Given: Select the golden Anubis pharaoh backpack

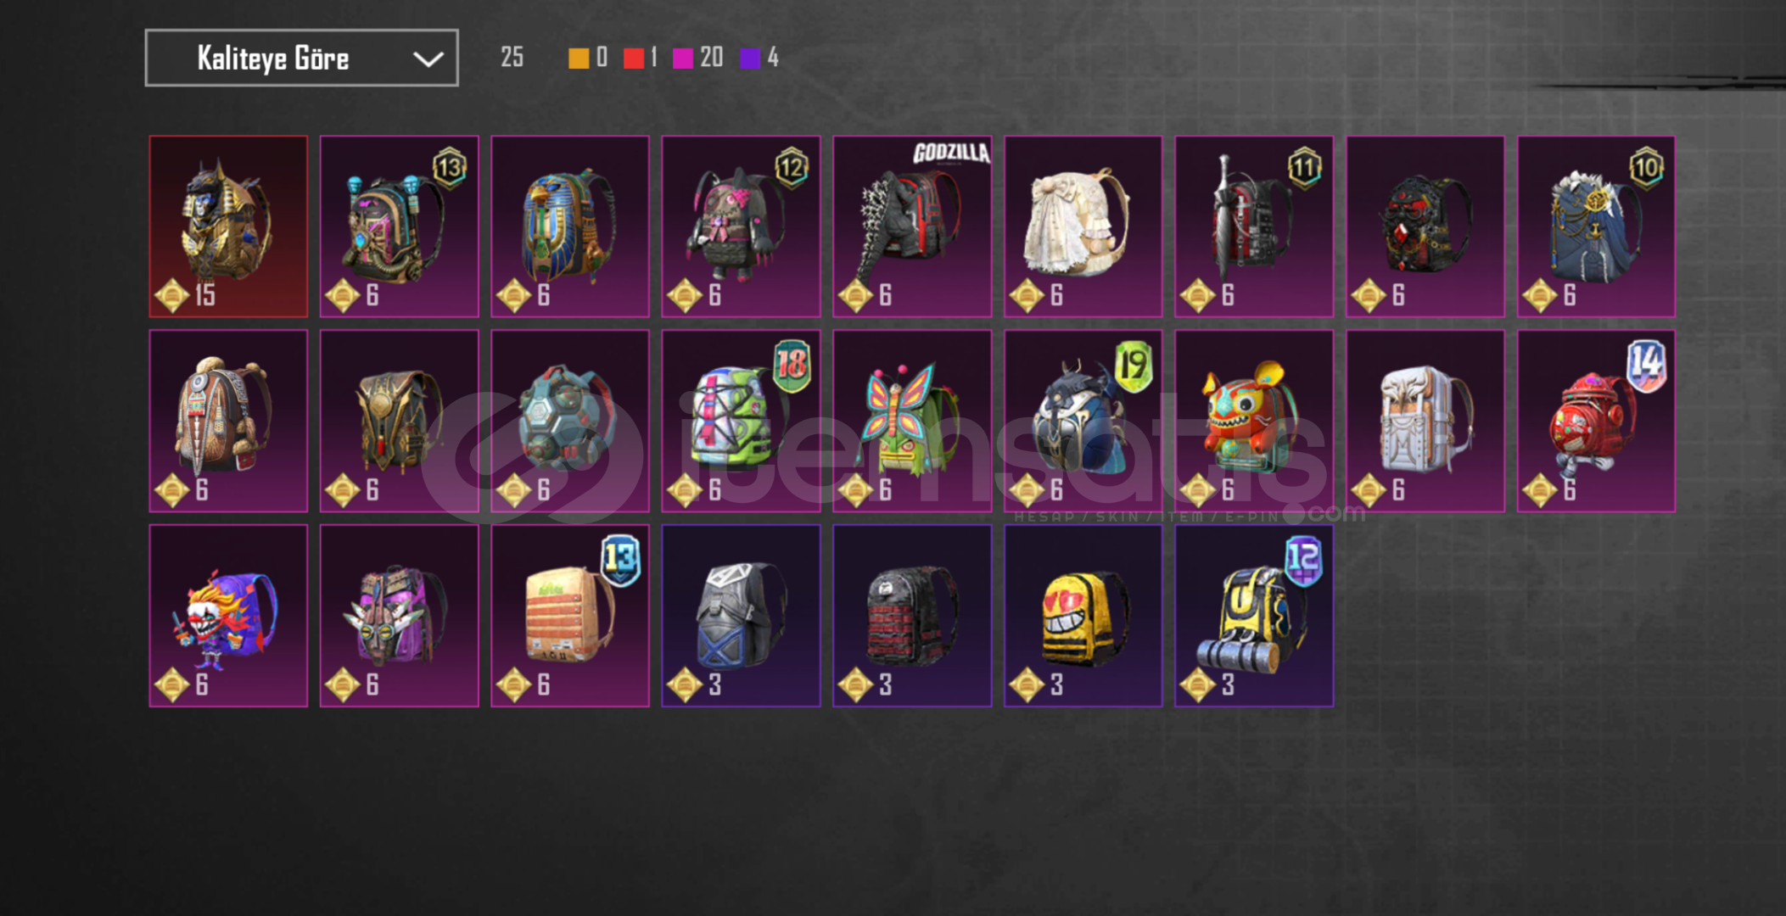Looking at the screenshot, I should (228, 226).
